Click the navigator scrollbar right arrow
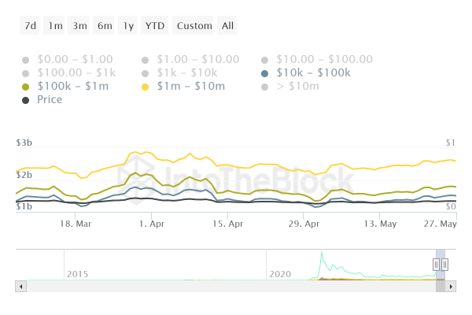 451,286
